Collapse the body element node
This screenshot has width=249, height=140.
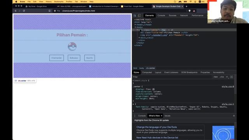(135, 27)
